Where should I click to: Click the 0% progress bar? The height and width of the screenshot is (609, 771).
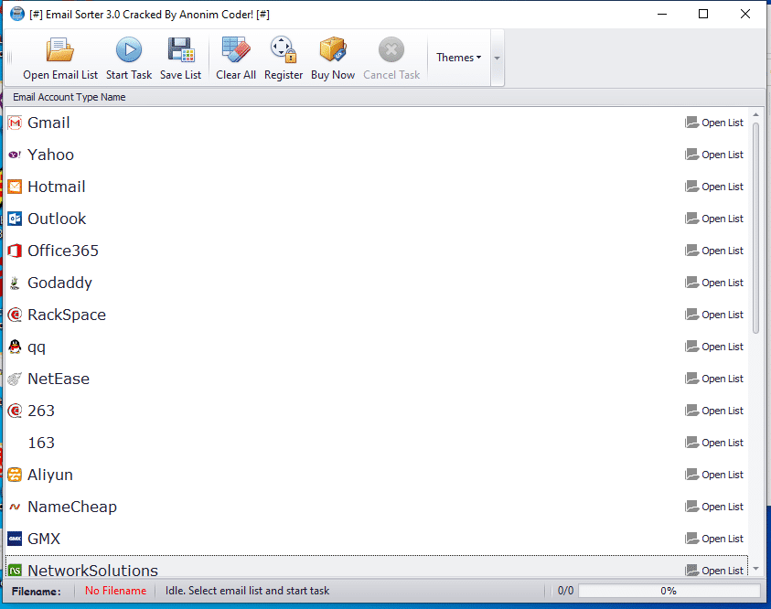click(x=669, y=591)
